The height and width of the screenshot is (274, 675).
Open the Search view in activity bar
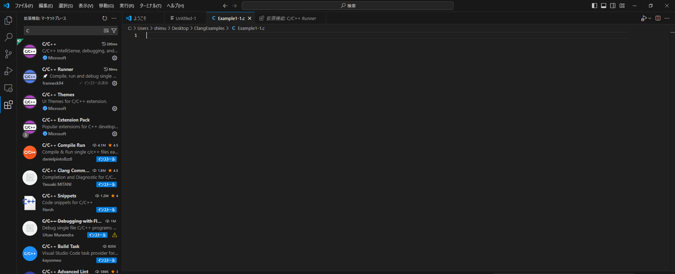(x=8, y=37)
